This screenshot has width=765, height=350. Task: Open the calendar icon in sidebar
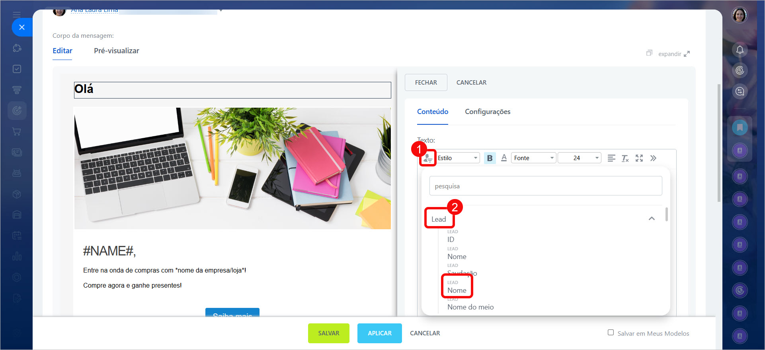pyautogui.click(x=17, y=236)
